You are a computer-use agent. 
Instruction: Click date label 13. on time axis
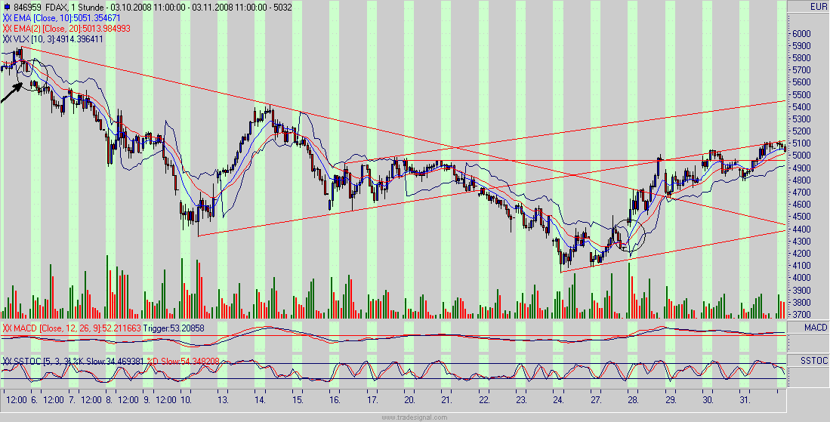click(223, 400)
